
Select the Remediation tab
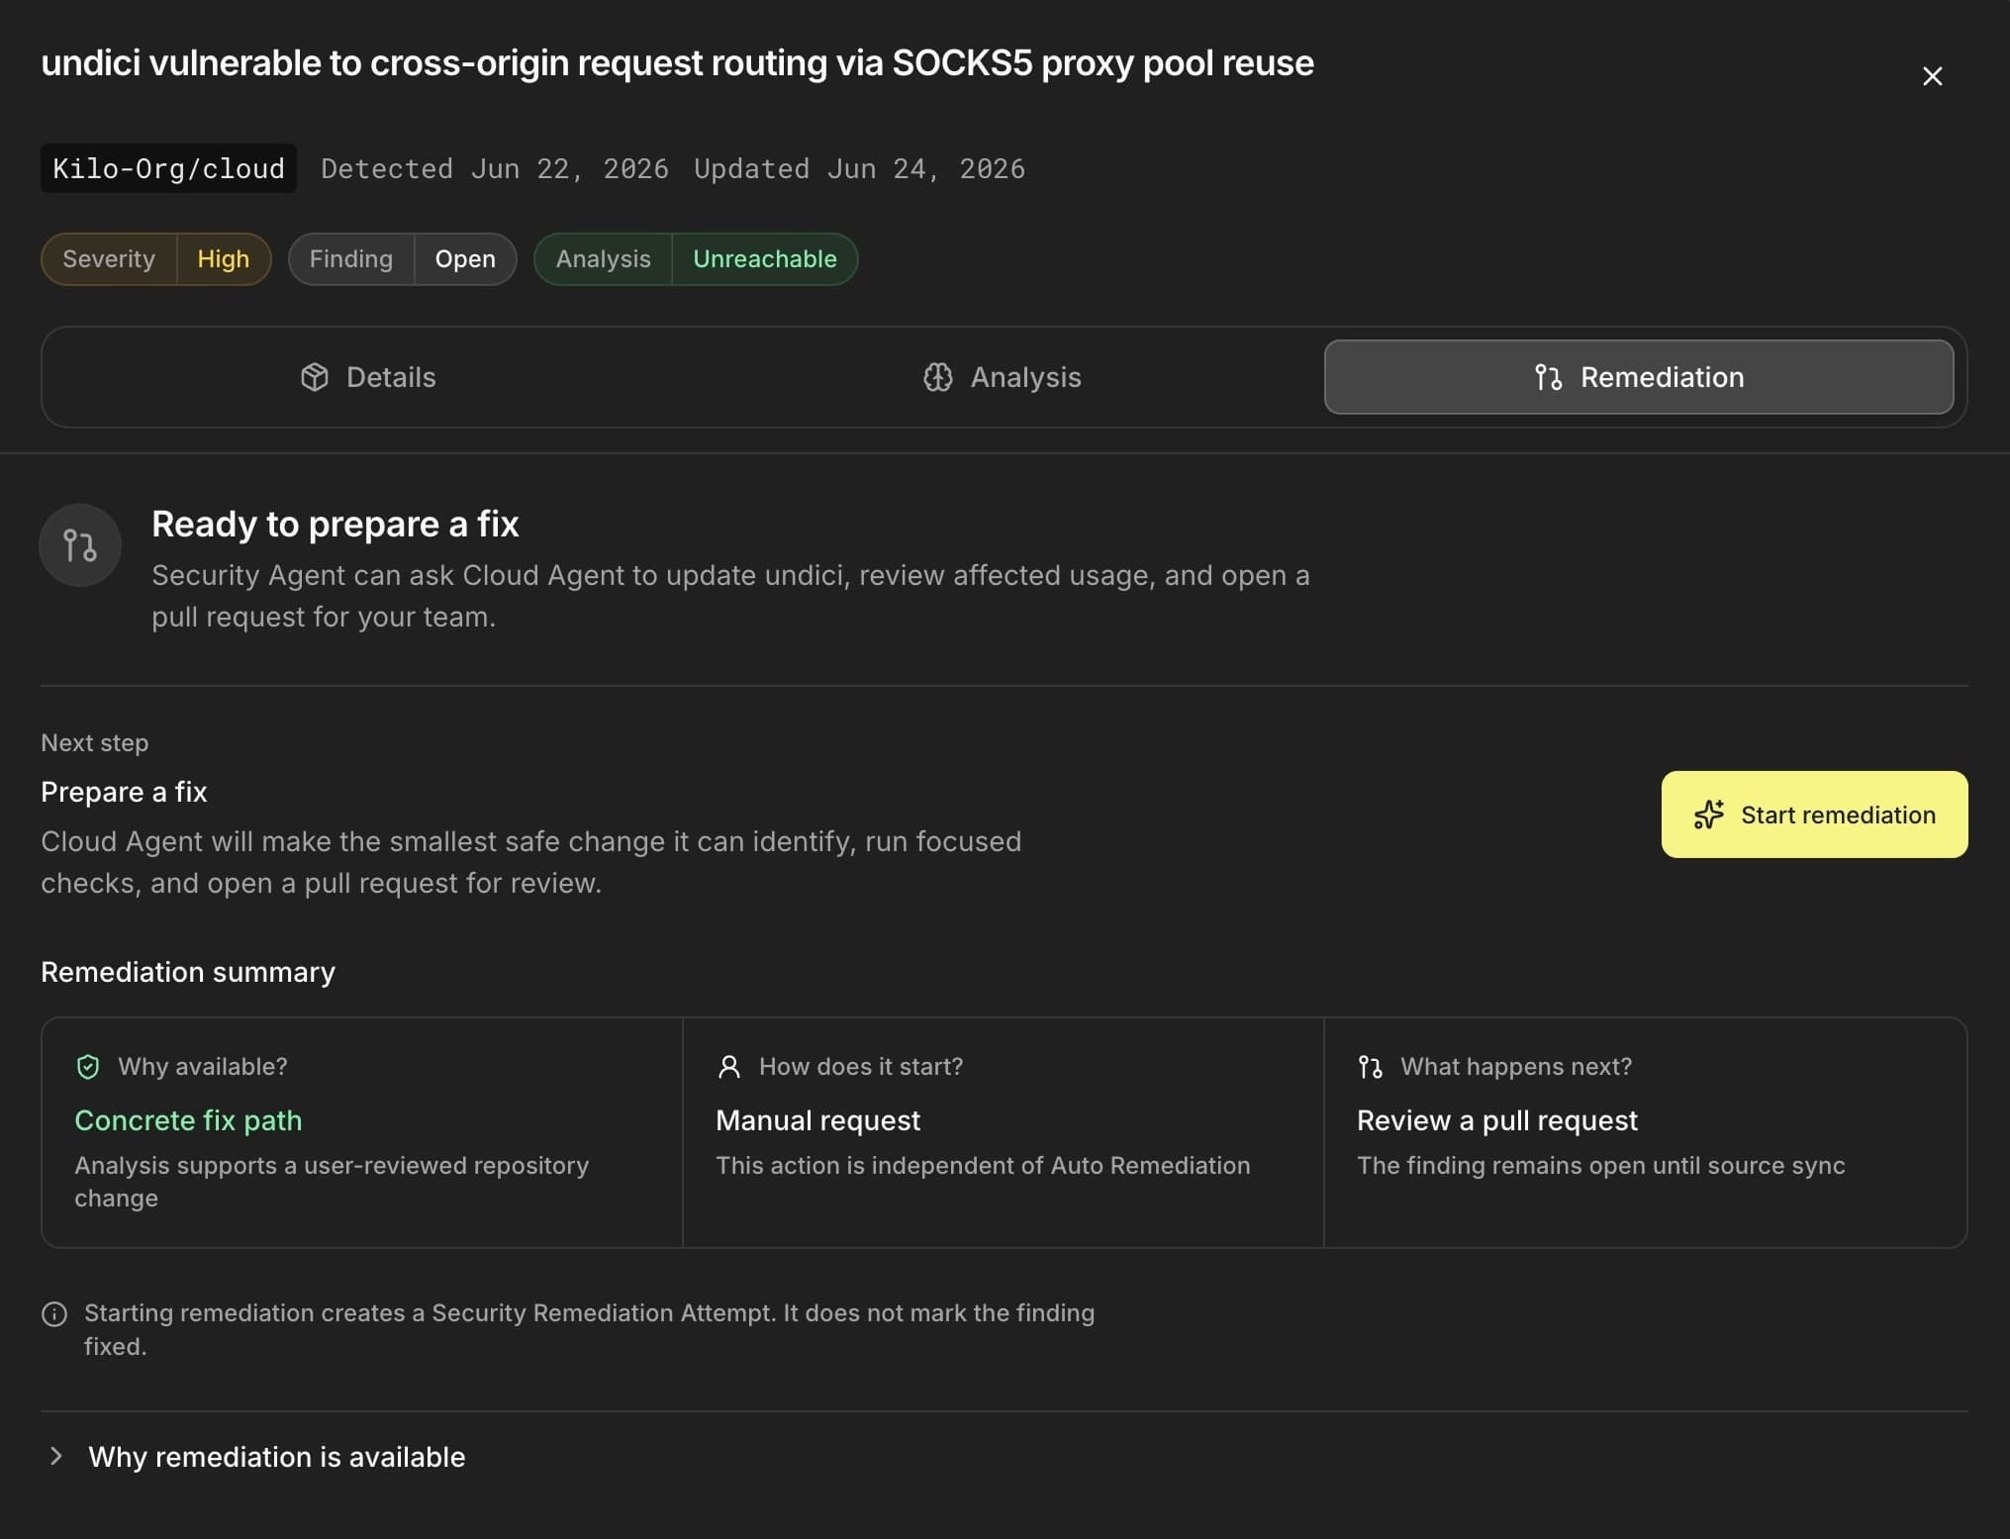click(x=1639, y=377)
